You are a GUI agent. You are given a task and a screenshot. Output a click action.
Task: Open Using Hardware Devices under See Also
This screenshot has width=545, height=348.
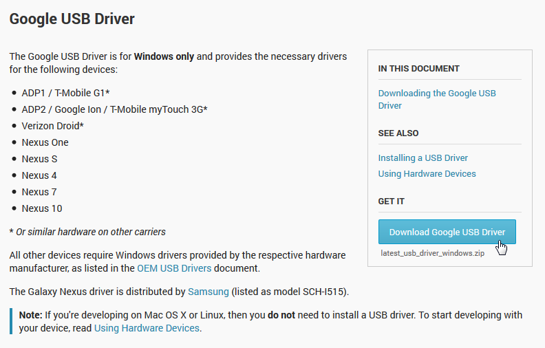click(427, 173)
